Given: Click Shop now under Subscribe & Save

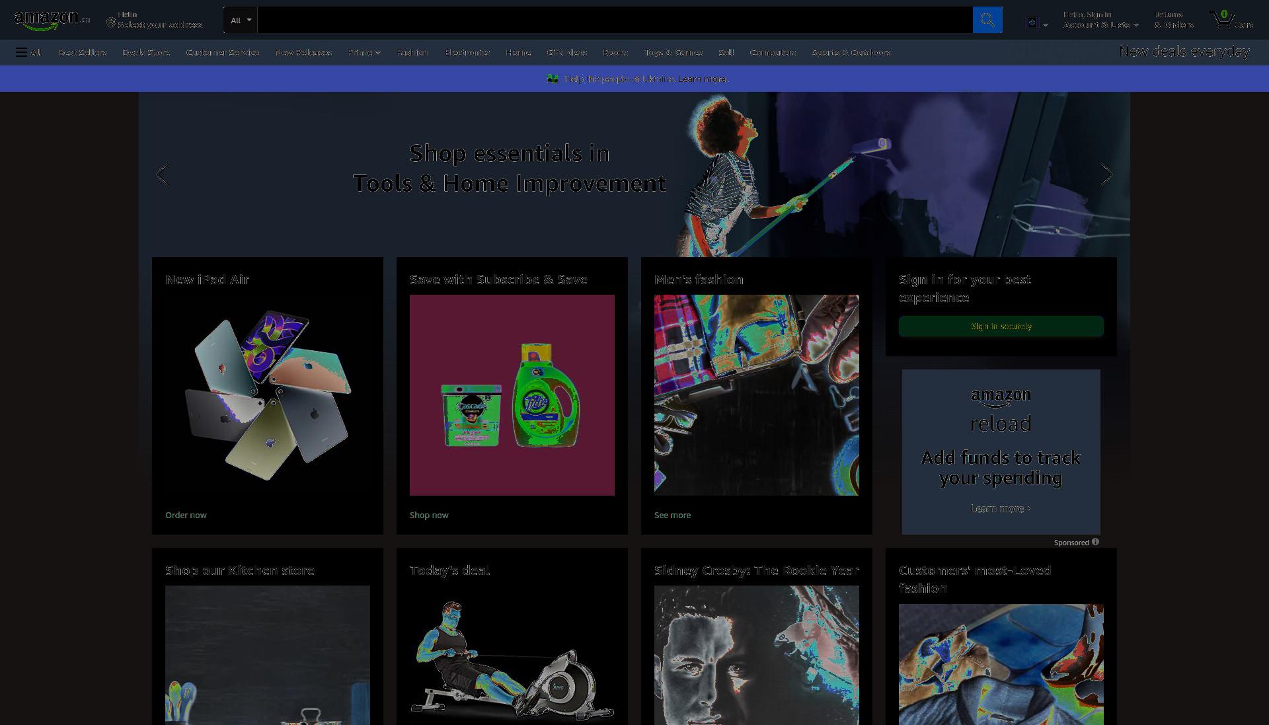Looking at the screenshot, I should click(429, 515).
